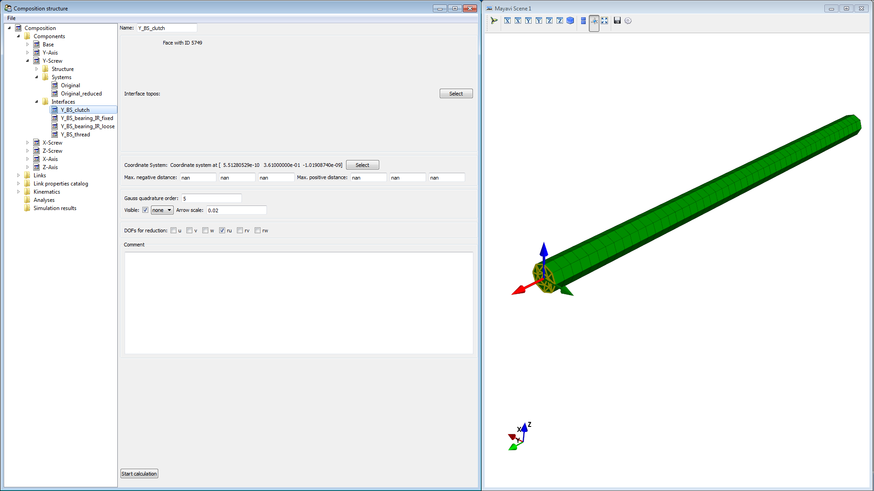Toggle the axes indicator icon
The image size is (874, 491).
pos(594,21)
